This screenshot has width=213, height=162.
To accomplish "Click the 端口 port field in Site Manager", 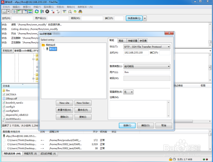I will 165,53.
